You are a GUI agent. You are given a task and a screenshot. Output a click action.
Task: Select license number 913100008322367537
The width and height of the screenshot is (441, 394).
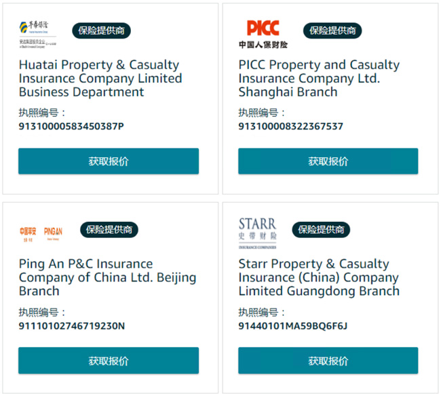point(291,126)
